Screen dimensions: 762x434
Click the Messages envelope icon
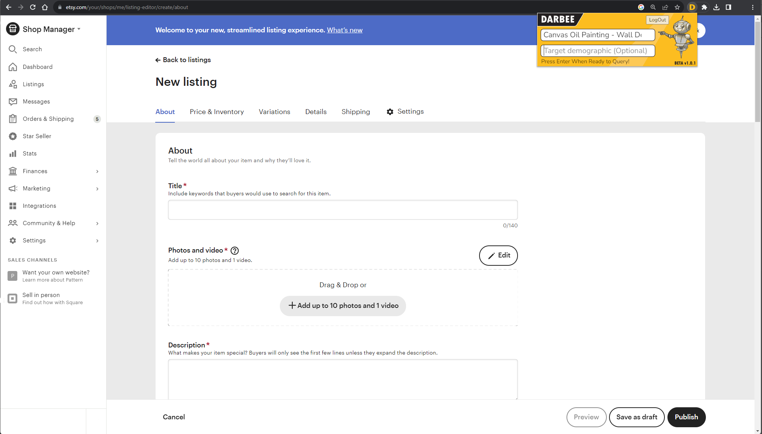[13, 102]
